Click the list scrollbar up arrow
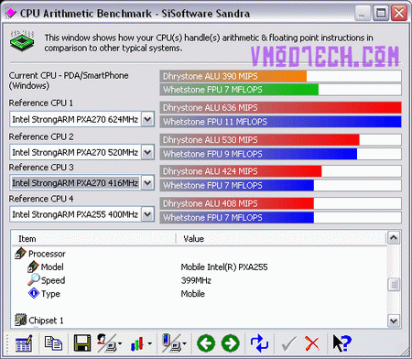412x359 pixels. coord(394,237)
